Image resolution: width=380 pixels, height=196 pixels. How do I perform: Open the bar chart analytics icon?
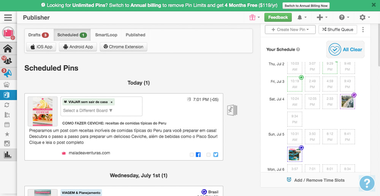click(7, 155)
